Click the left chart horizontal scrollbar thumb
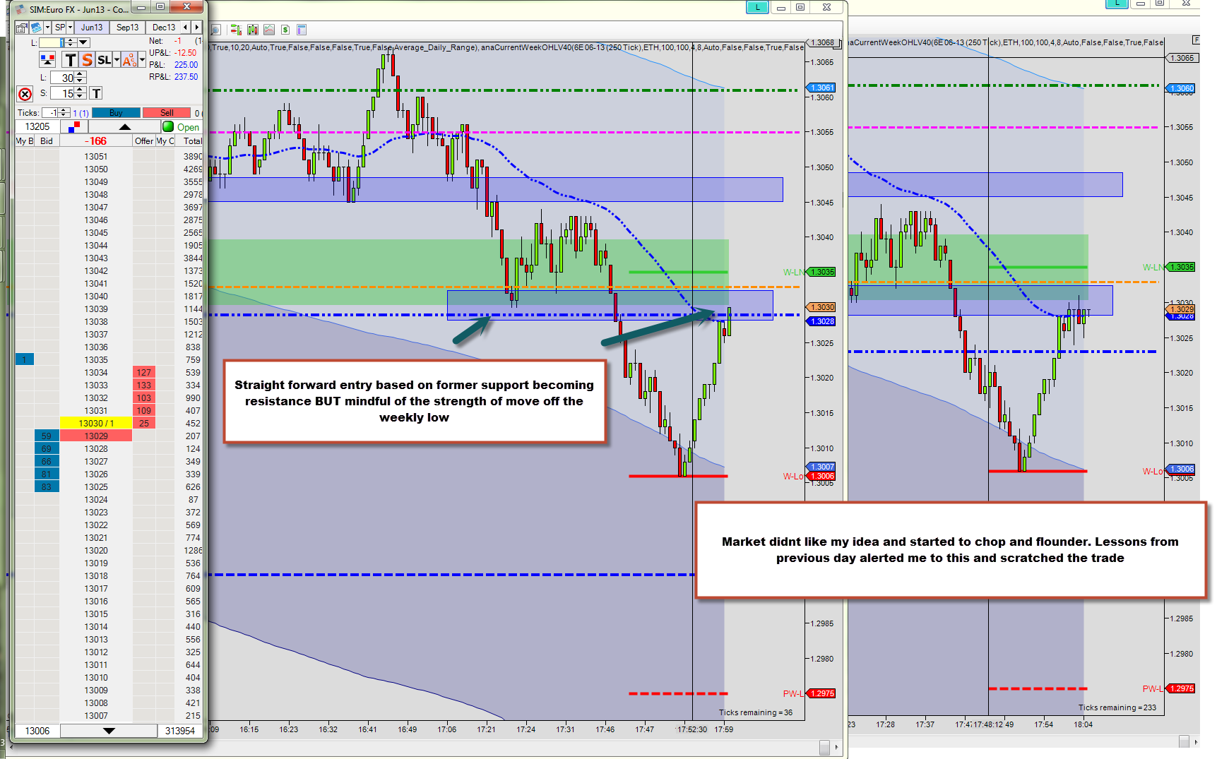1229x759 pixels. pyautogui.click(x=825, y=747)
